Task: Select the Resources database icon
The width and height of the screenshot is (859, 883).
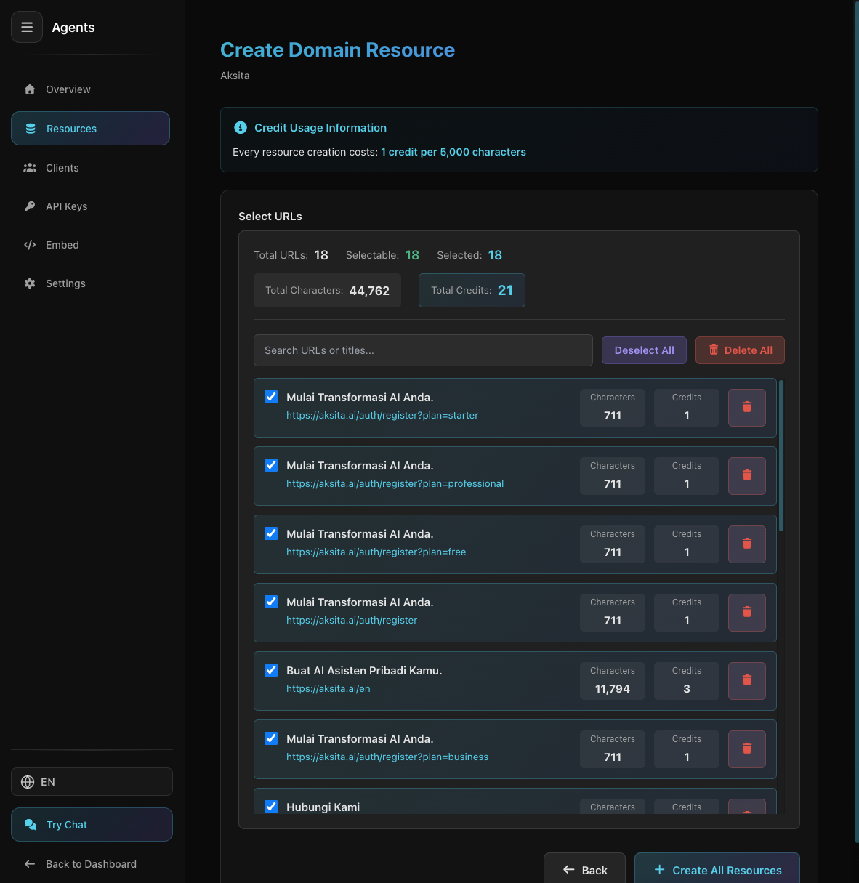Action: (x=30, y=128)
